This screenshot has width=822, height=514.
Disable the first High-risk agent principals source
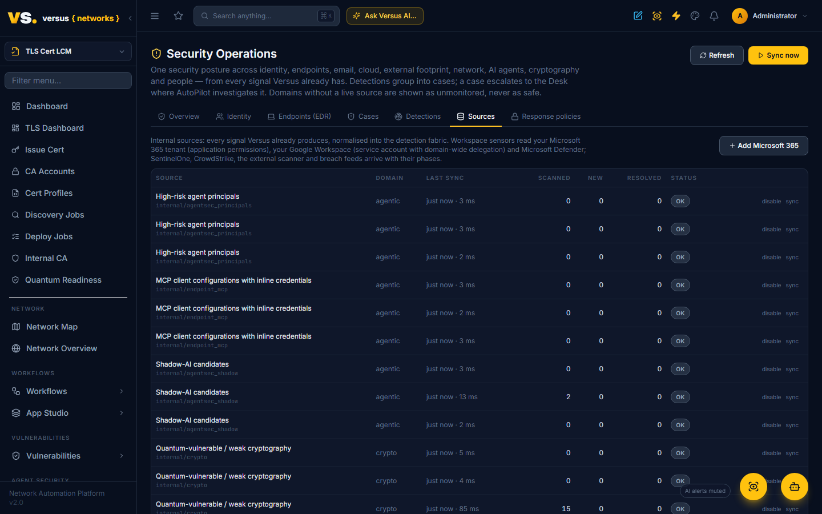click(x=771, y=202)
